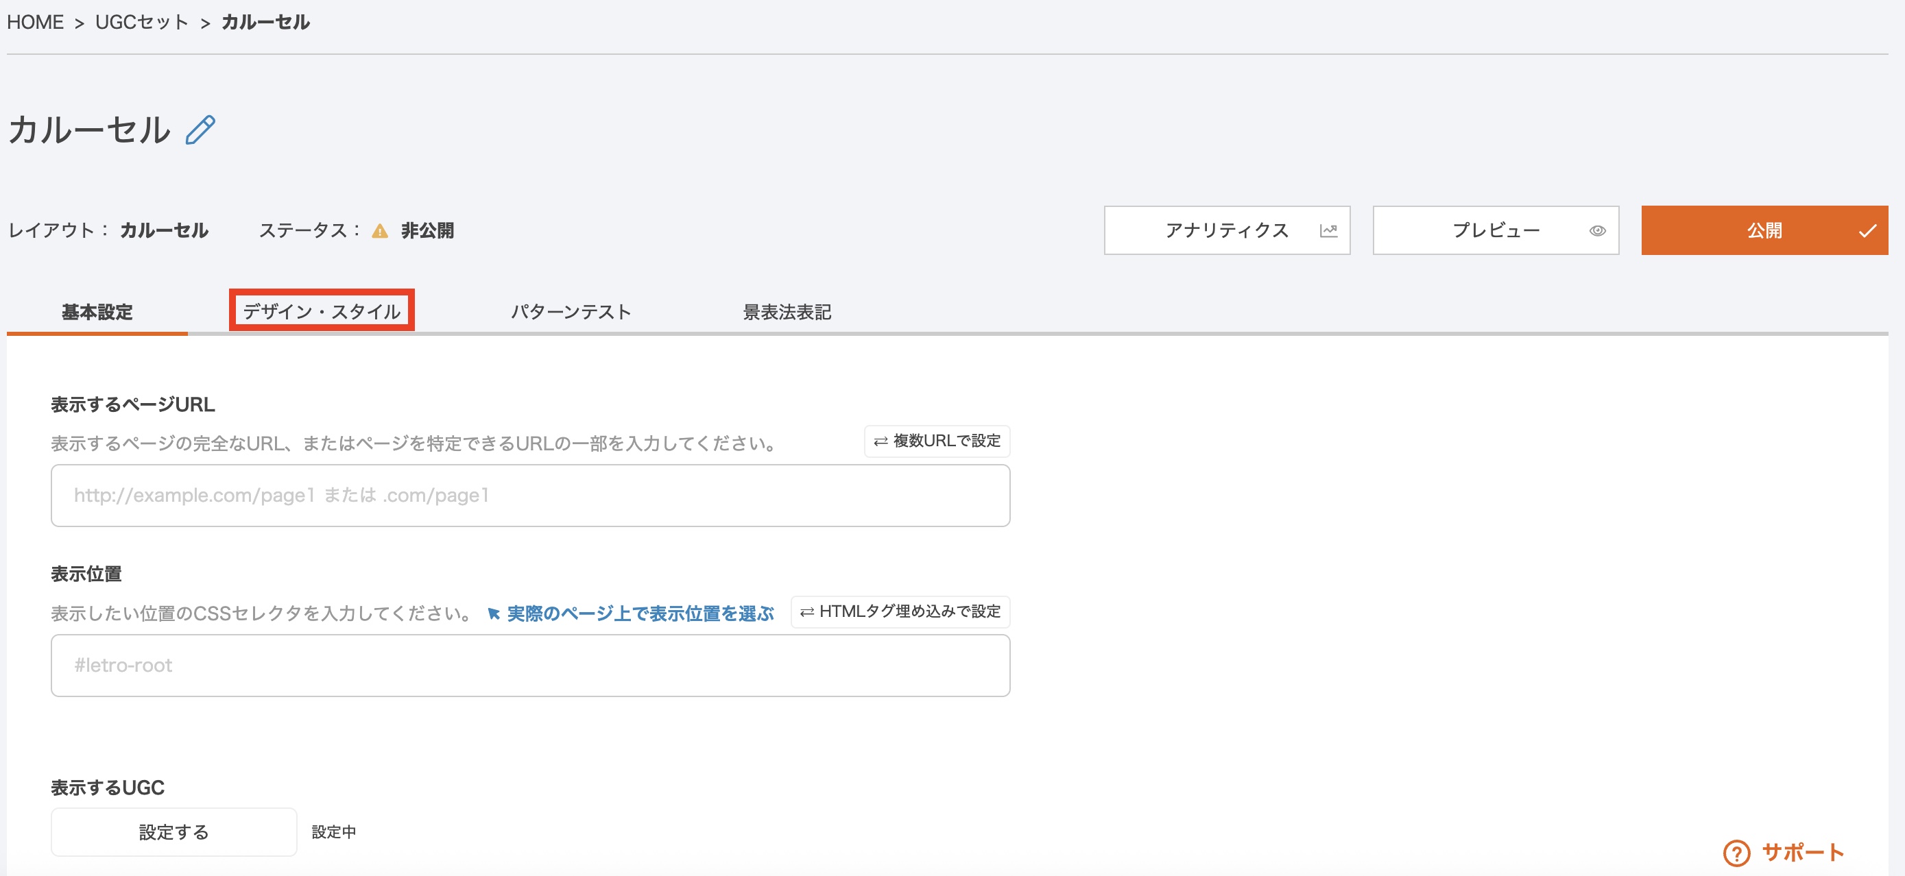The width and height of the screenshot is (1905, 876).
Task: Switch to the パターンテスト tab
Action: 571,312
